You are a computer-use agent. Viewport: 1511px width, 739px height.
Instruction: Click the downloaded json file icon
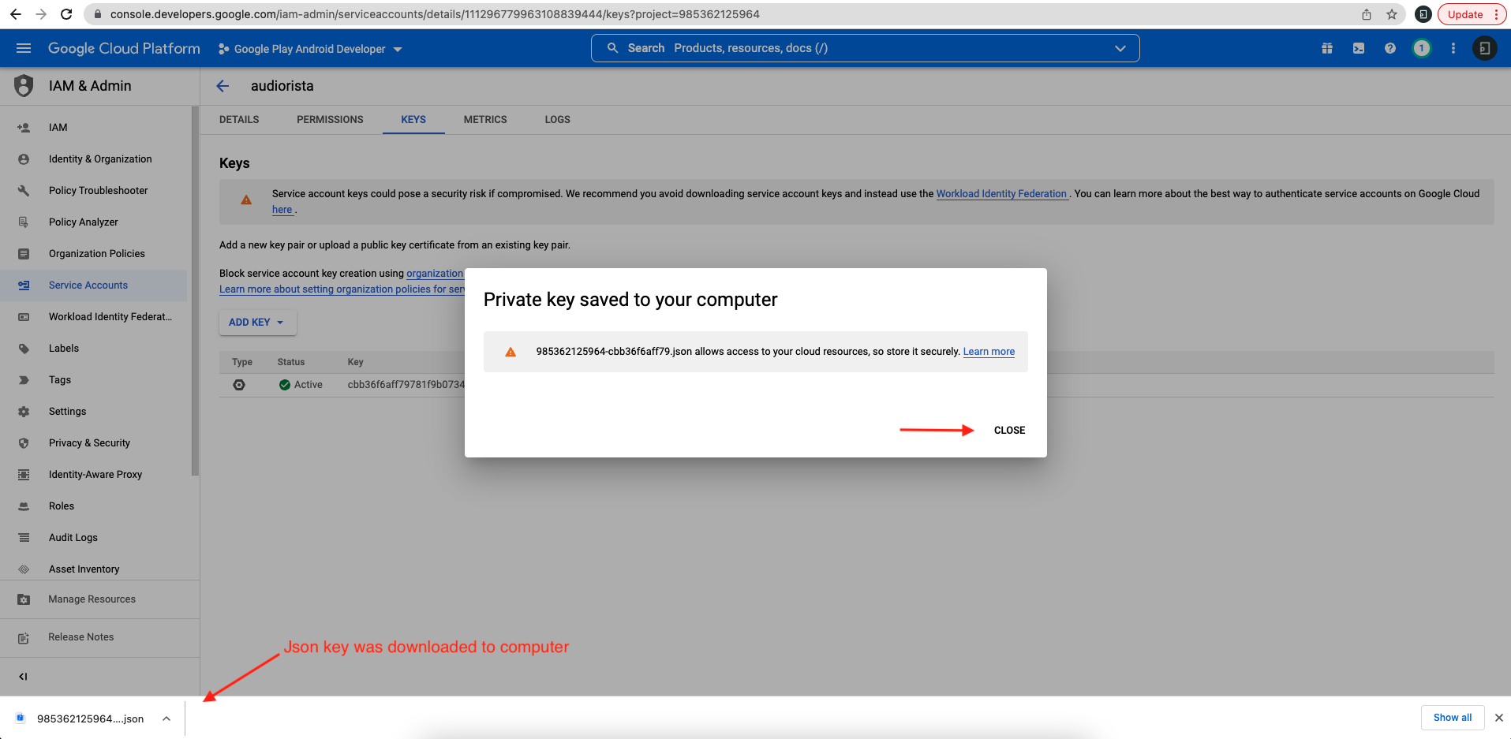tap(21, 718)
